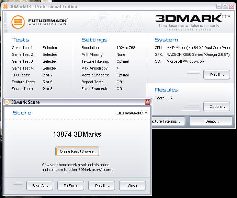Click GFX 'RADEON X850 Series' text
Viewport: 237px width, 198px height.
tap(198, 54)
